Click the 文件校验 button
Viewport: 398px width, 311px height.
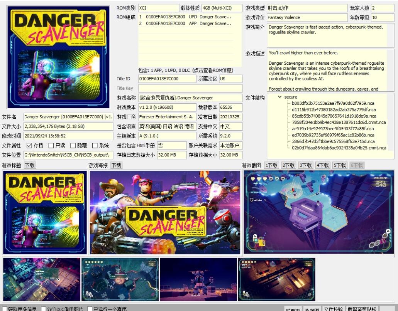tap(333, 309)
